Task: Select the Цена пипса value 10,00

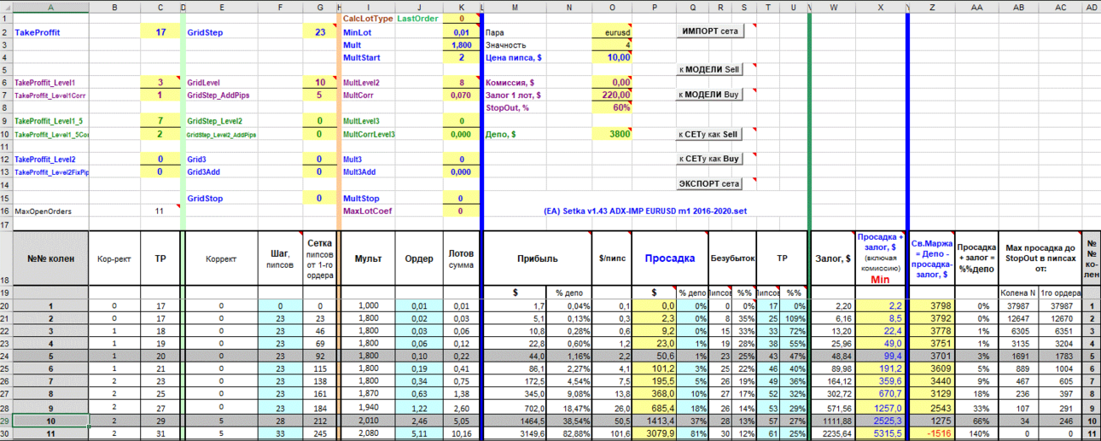Action: [613, 57]
